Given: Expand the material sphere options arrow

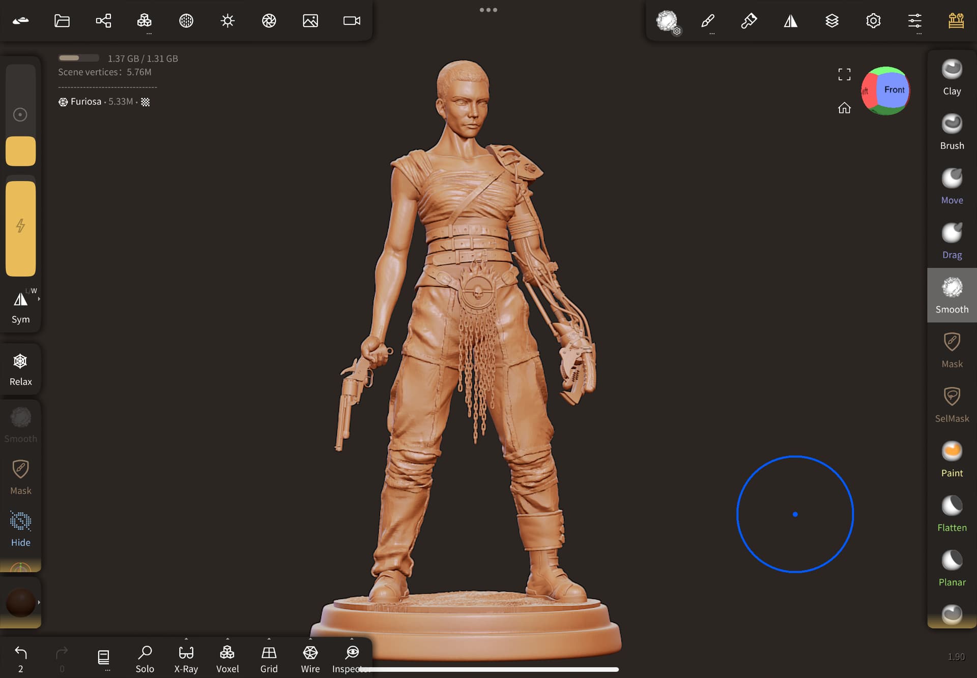Looking at the screenshot, I should coord(39,602).
